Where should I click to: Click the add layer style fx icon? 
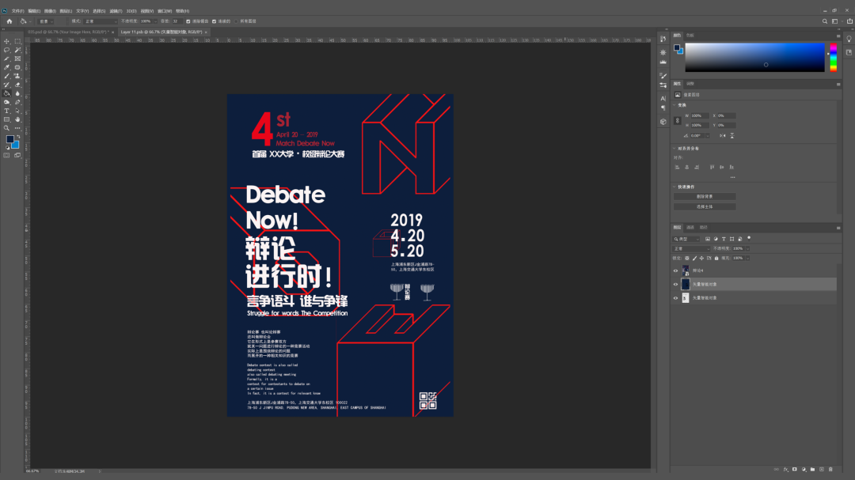pos(786,469)
